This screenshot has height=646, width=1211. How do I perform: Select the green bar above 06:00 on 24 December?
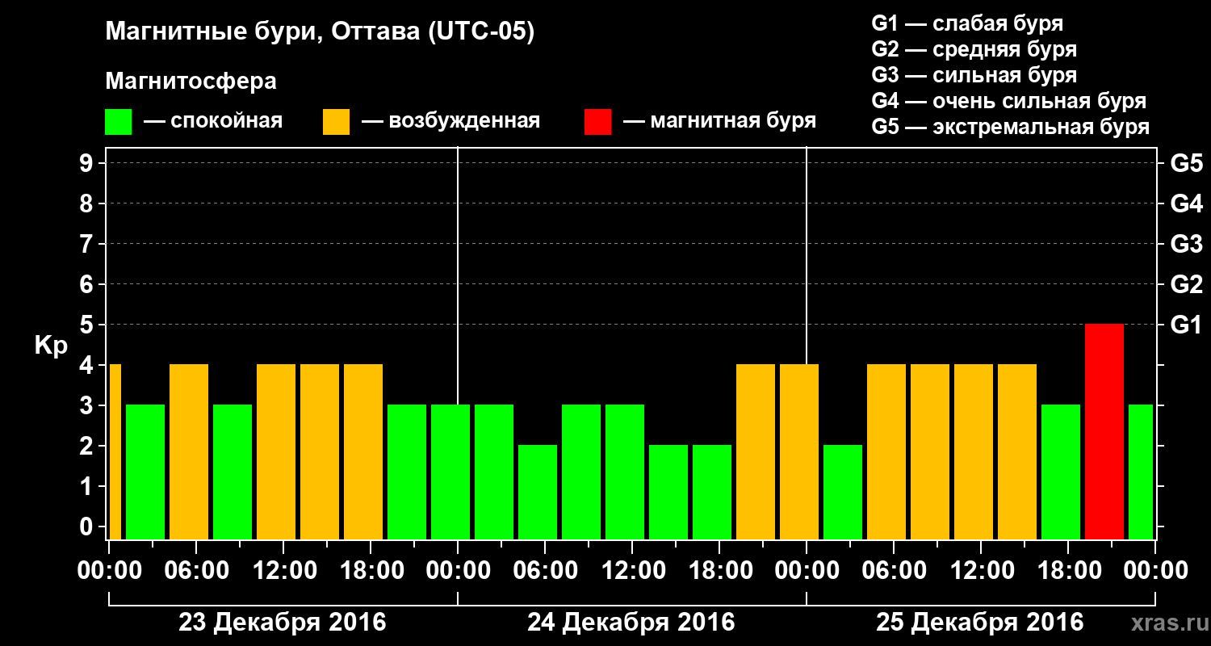pos(538,492)
